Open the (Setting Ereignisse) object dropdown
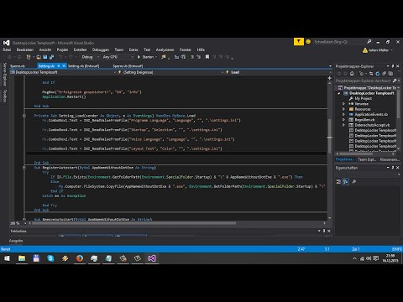403x302 pixels. click(170, 72)
